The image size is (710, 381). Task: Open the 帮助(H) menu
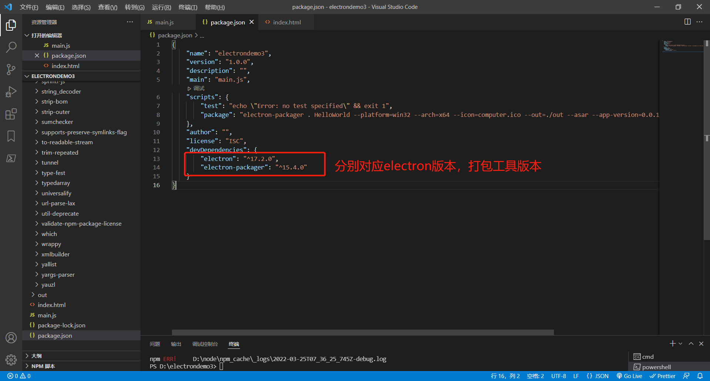pos(214,7)
